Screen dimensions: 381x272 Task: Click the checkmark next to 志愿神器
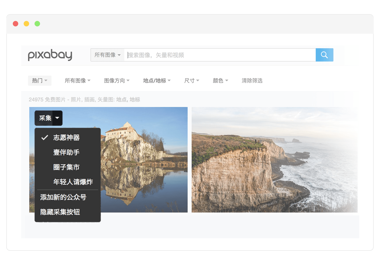coord(44,138)
